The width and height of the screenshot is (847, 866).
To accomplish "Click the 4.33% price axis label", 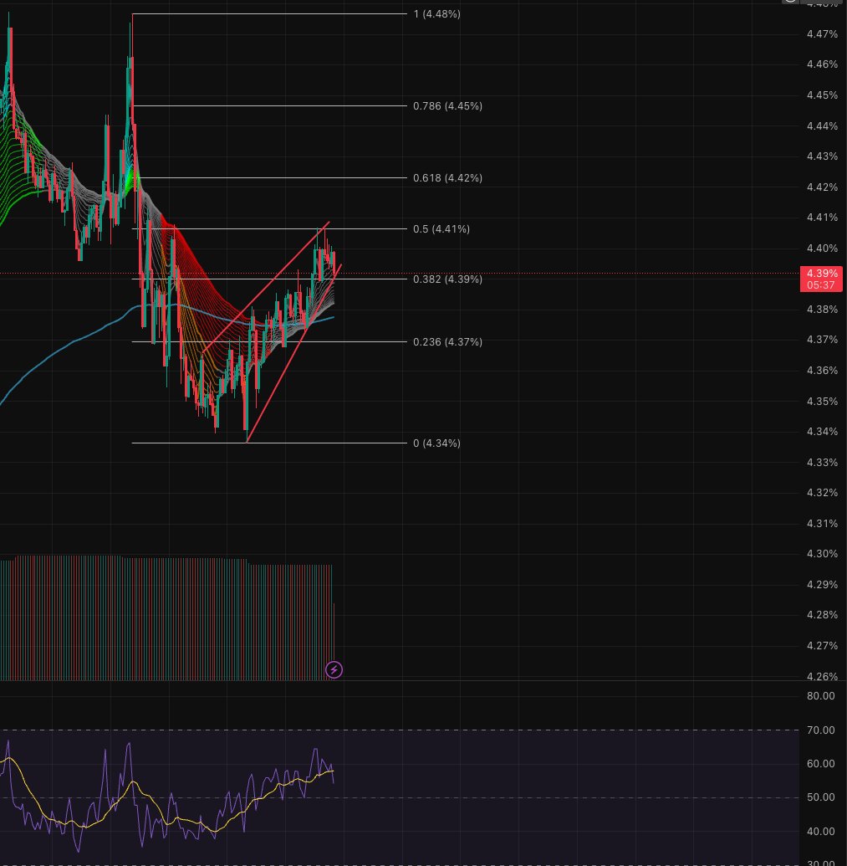I will (822, 462).
